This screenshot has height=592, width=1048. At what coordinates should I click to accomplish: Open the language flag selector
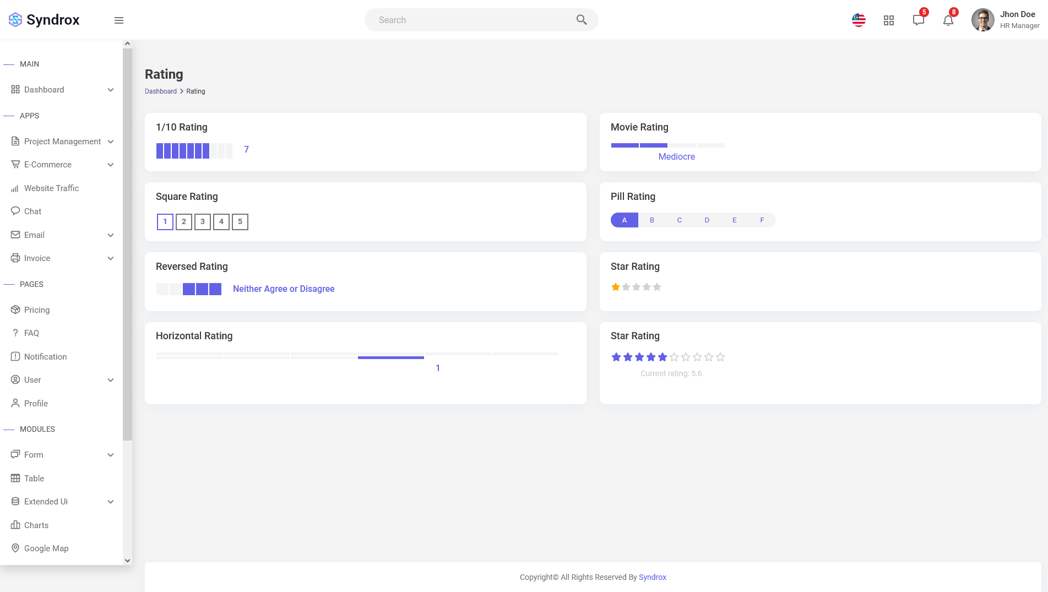(x=859, y=20)
